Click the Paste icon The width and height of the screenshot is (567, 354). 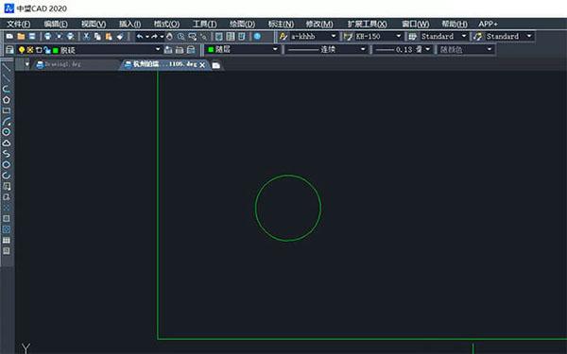(x=109, y=36)
